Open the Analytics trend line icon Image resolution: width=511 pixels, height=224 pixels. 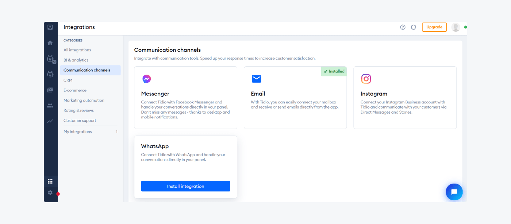[50, 121]
